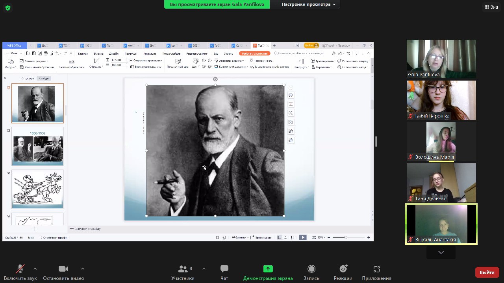Viewport: 504px width, 283px height.
Task: Click Перейти к Премиум link
Action: (335, 46)
